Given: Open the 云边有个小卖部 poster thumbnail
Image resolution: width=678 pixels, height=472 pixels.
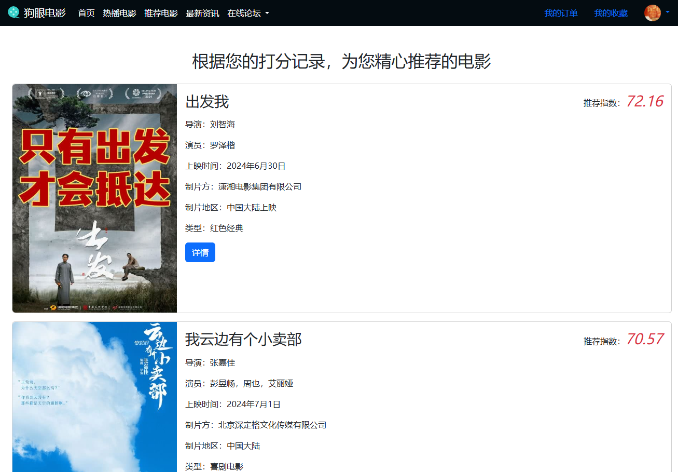Looking at the screenshot, I should click(x=95, y=397).
